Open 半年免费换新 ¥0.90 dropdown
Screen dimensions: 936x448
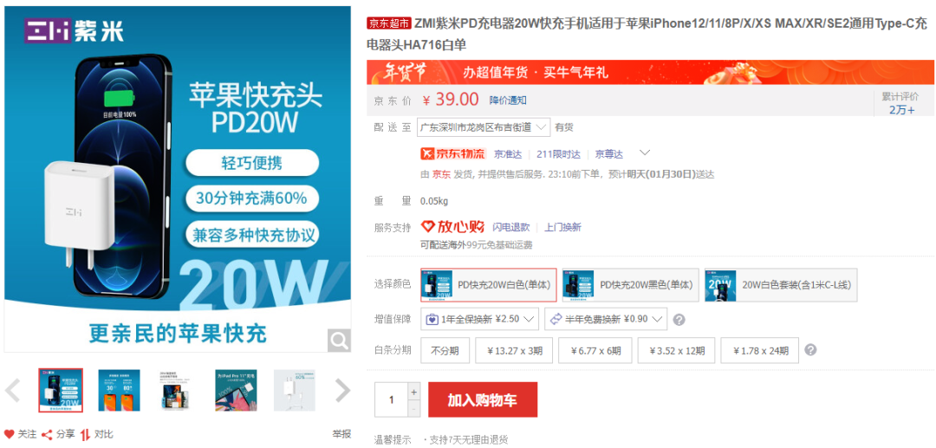pos(606,319)
